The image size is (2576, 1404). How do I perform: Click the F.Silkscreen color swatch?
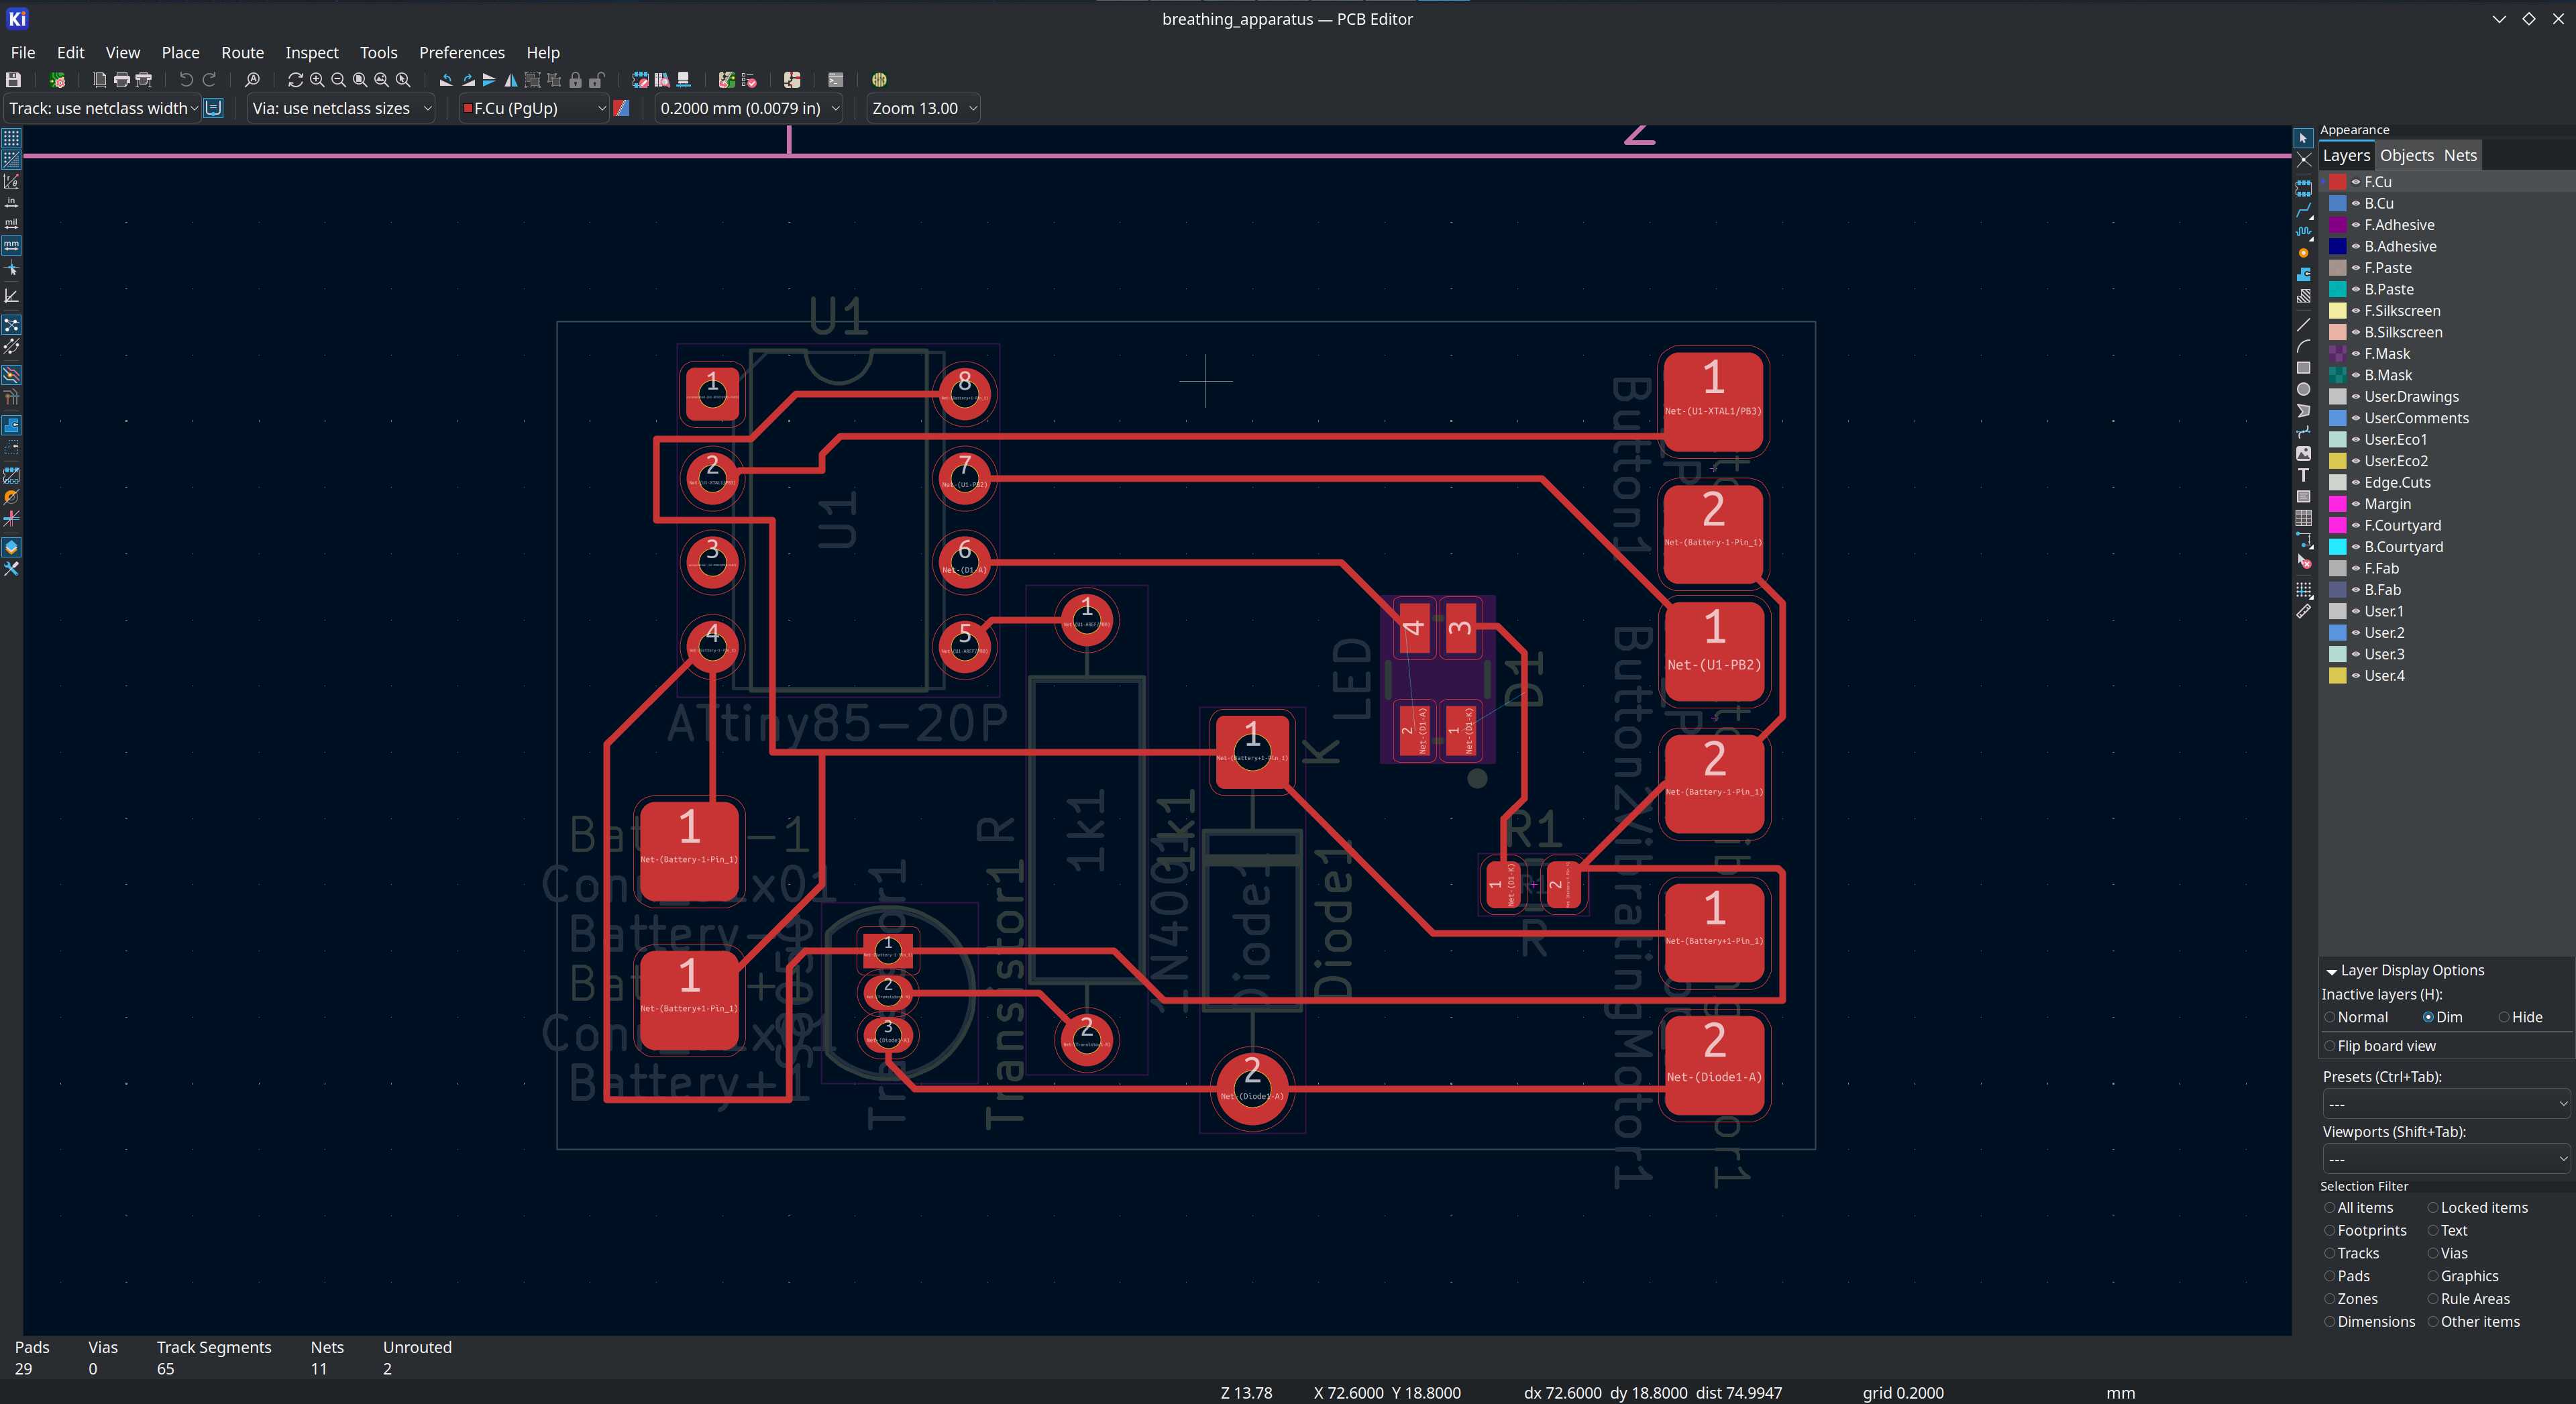pos(2338,311)
